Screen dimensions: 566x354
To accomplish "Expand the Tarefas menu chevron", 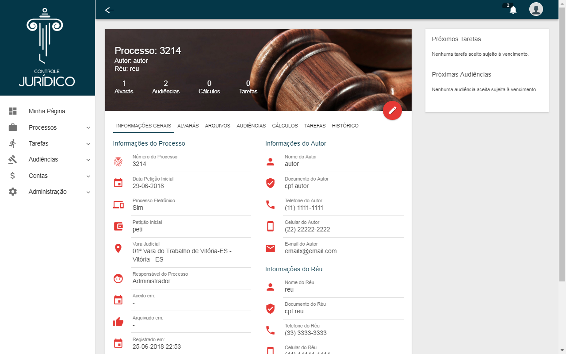I will click(88, 144).
